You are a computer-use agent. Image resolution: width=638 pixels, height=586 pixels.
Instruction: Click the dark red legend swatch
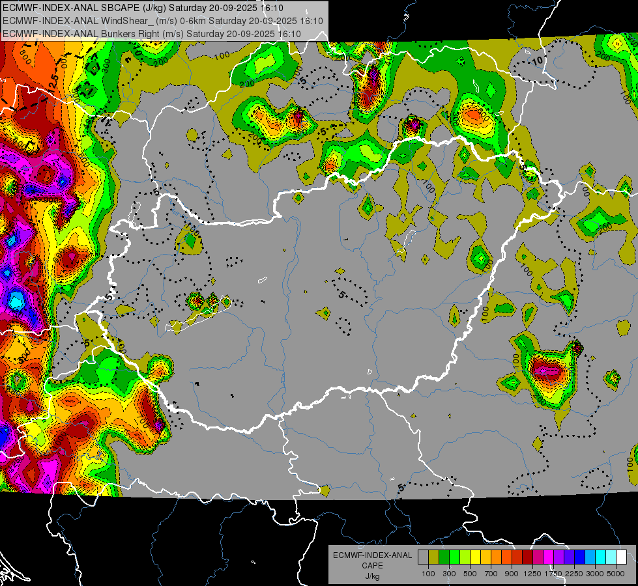[x=527, y=557]
